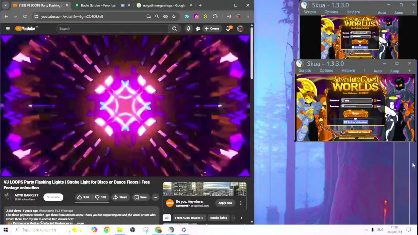The width and height of the screenshot is (418, 235).
Task: Open more actions ellipsis under video
Action: 155,197
